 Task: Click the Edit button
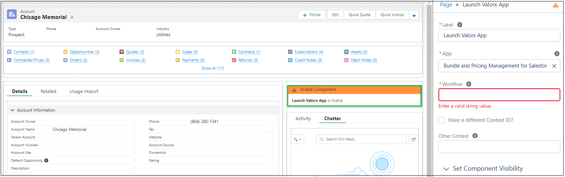(335, 15)
